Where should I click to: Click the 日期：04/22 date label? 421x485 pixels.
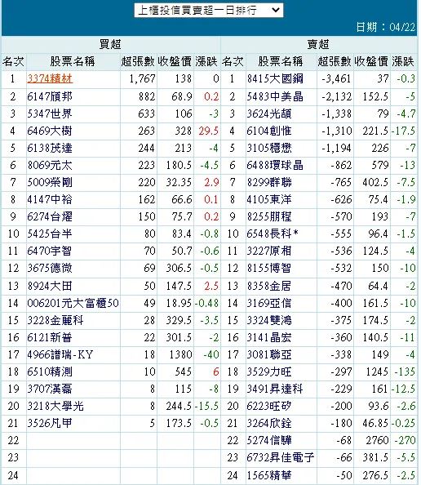[x=385, y=27]
